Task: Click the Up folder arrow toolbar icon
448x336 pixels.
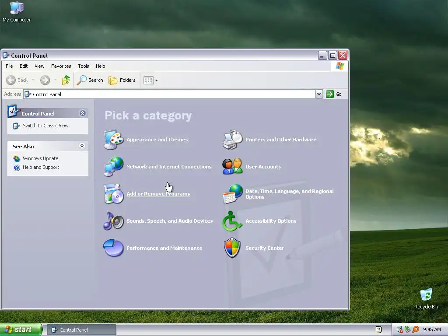Action: pyautogui.click(x=66, y=80)
